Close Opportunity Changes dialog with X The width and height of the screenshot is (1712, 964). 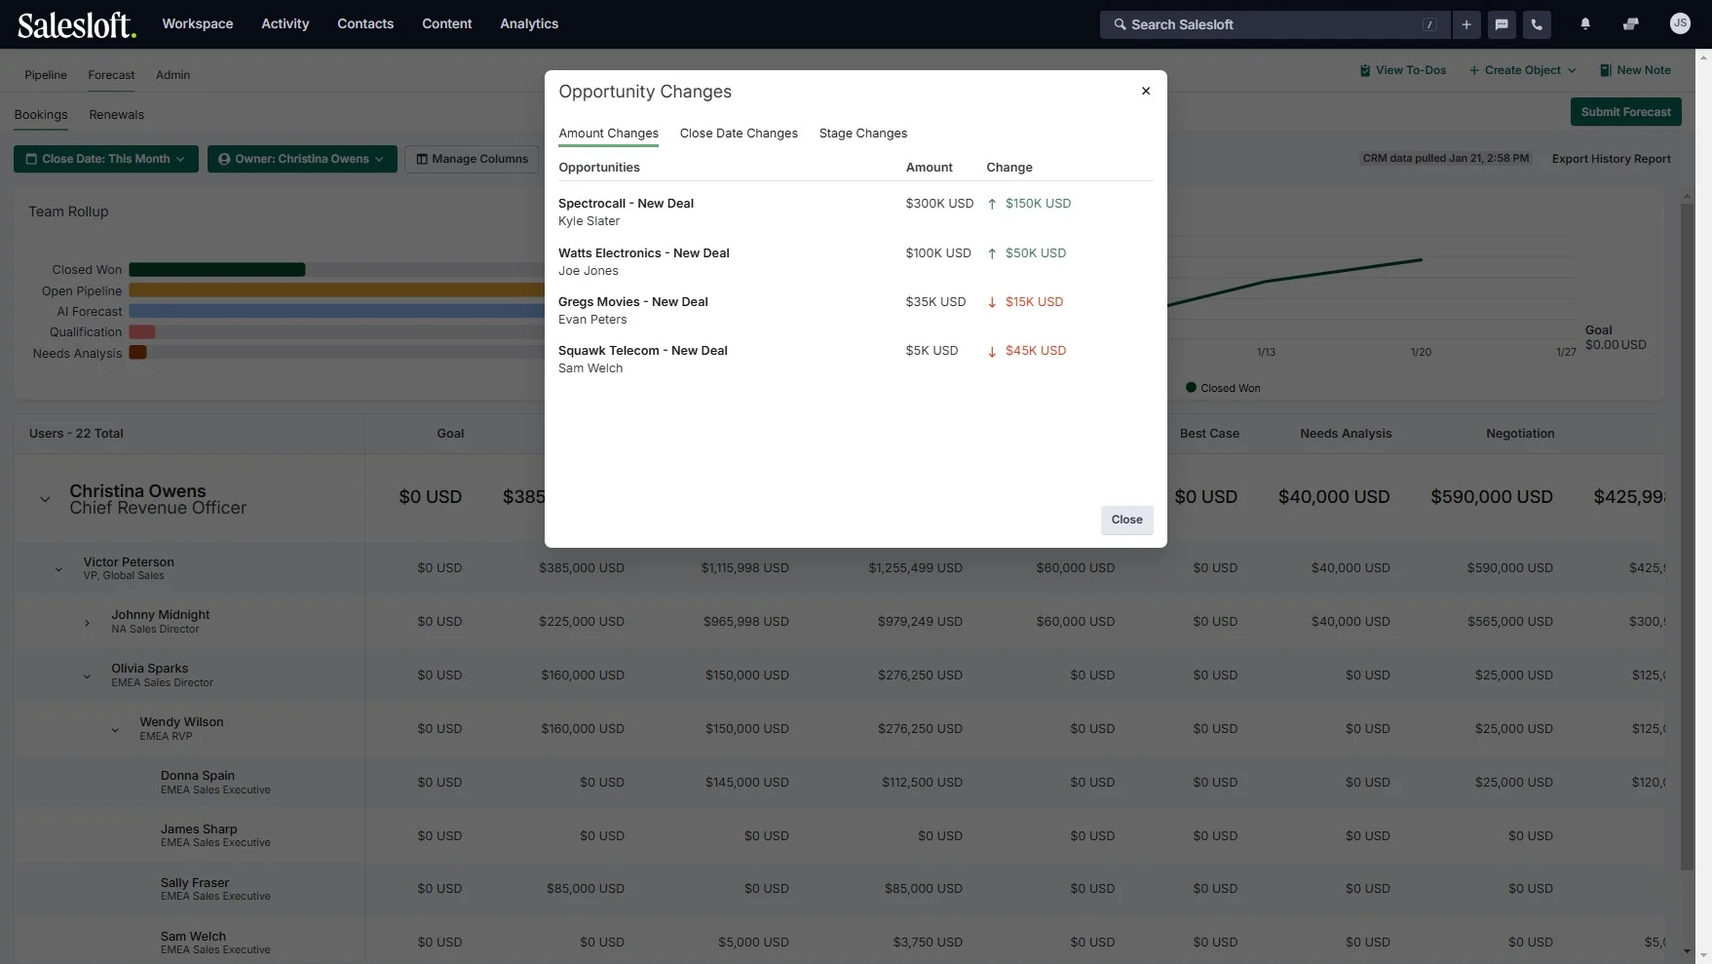click(1146, 91)
